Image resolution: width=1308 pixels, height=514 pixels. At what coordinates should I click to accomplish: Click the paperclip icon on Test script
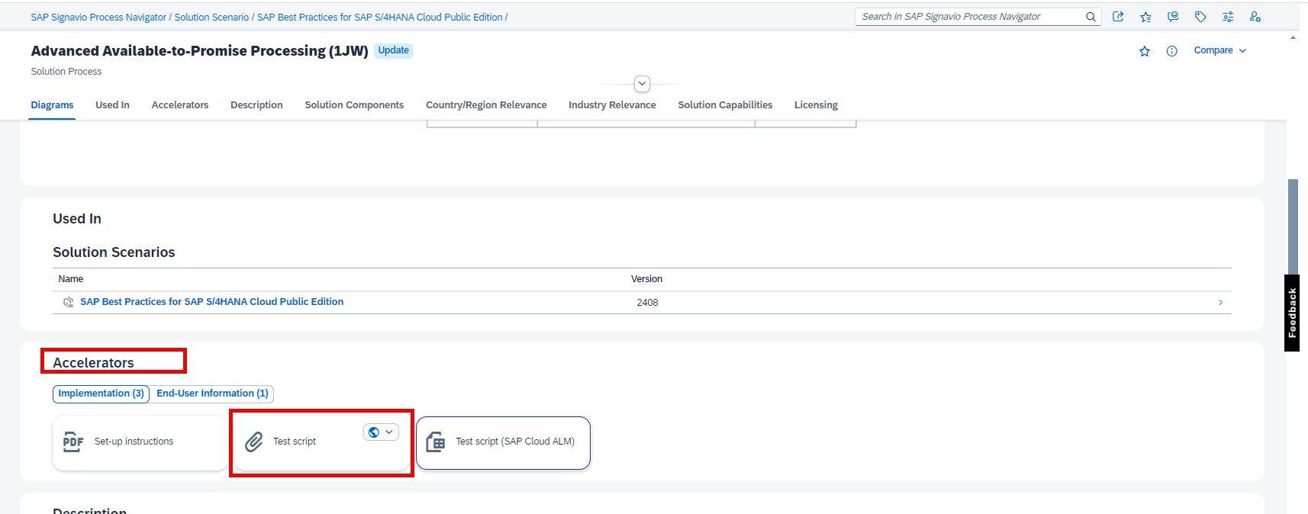click(x=254, y=442)
